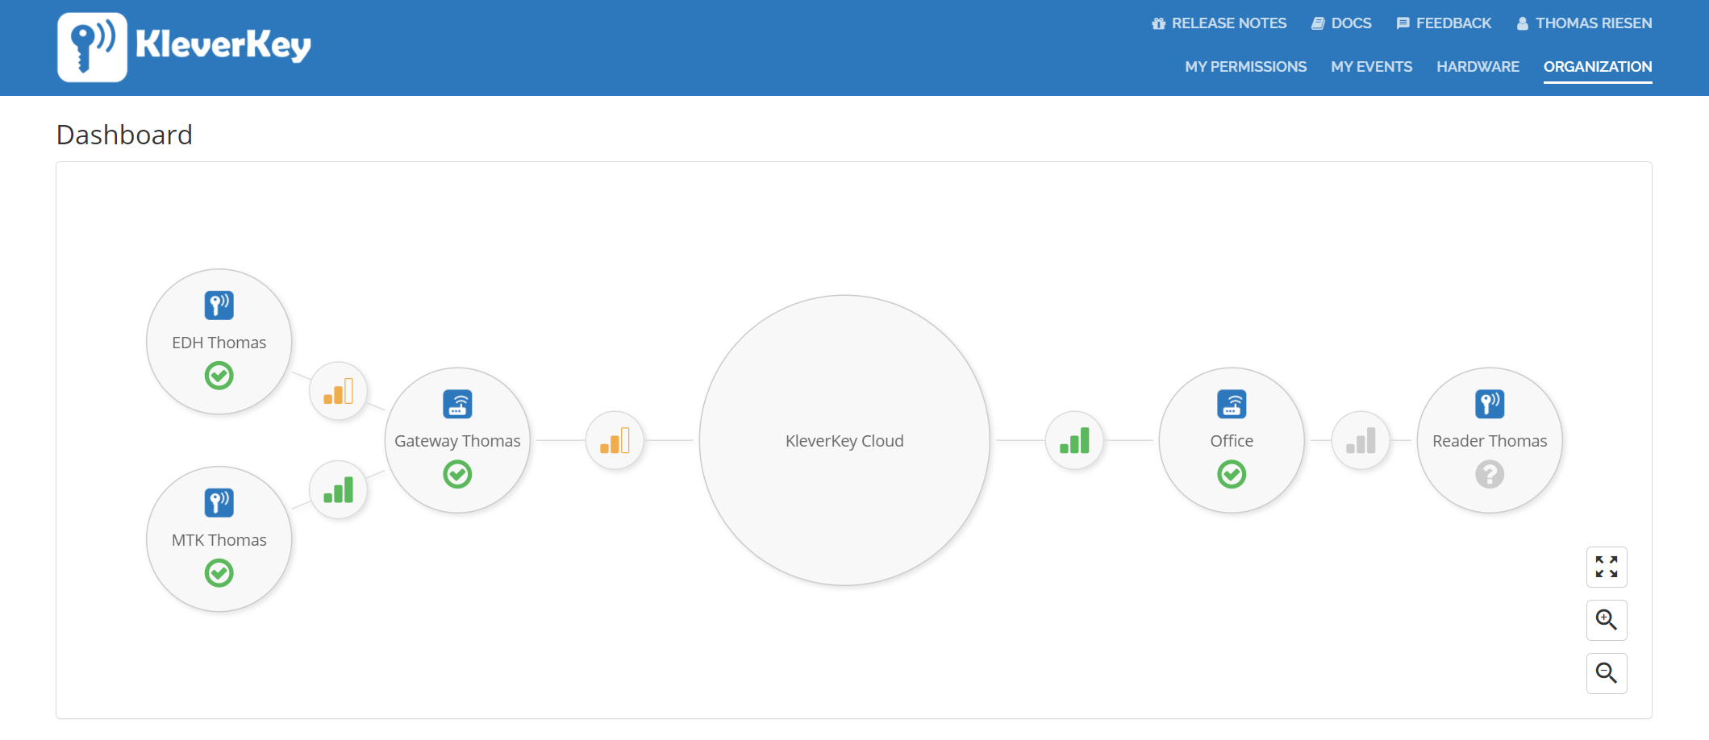Screen dimensions: 1709x740
Task: Zoom in on the dashboard diagram
Action: click(x=1607, y=620)
